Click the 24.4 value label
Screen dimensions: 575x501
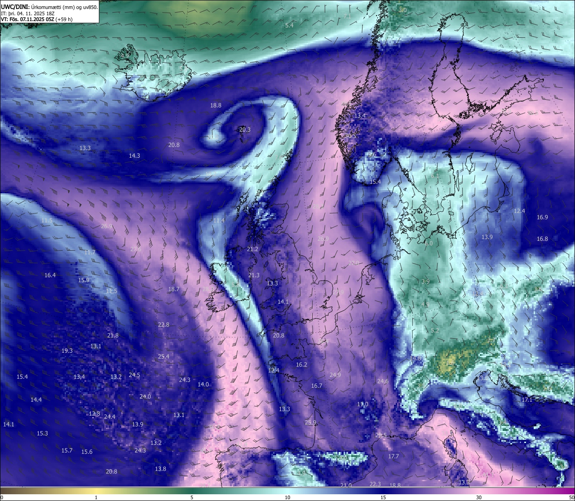tap(110, 417)
